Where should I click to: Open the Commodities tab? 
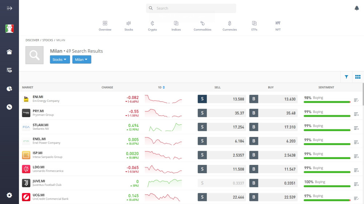click(202, 26)
